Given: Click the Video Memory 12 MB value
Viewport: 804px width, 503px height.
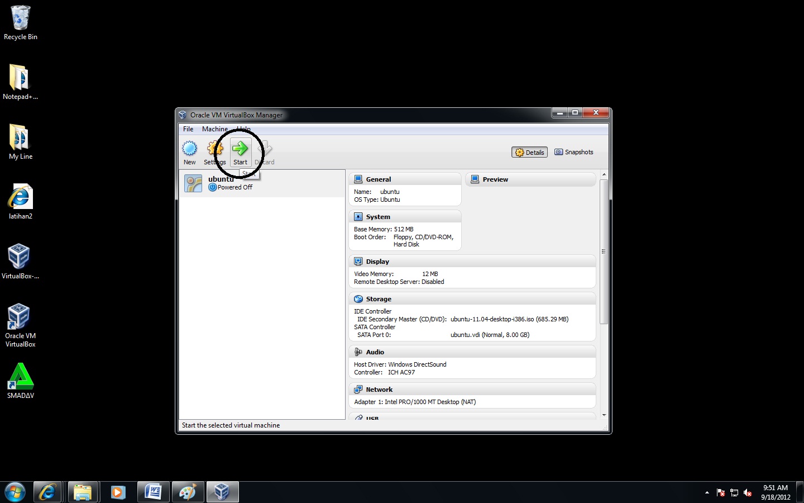Looking at the screenshot, I should click(430, 274).
